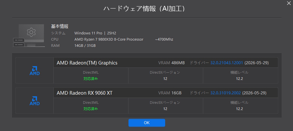
Task: Click the CPU label
Action: [54, 39]
